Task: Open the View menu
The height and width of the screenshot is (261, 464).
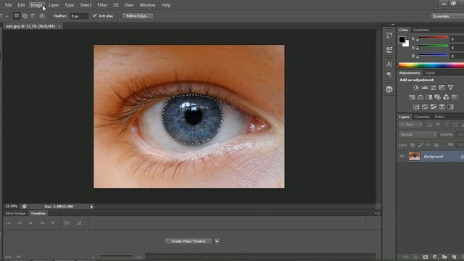Action: (x=128, y=5)
